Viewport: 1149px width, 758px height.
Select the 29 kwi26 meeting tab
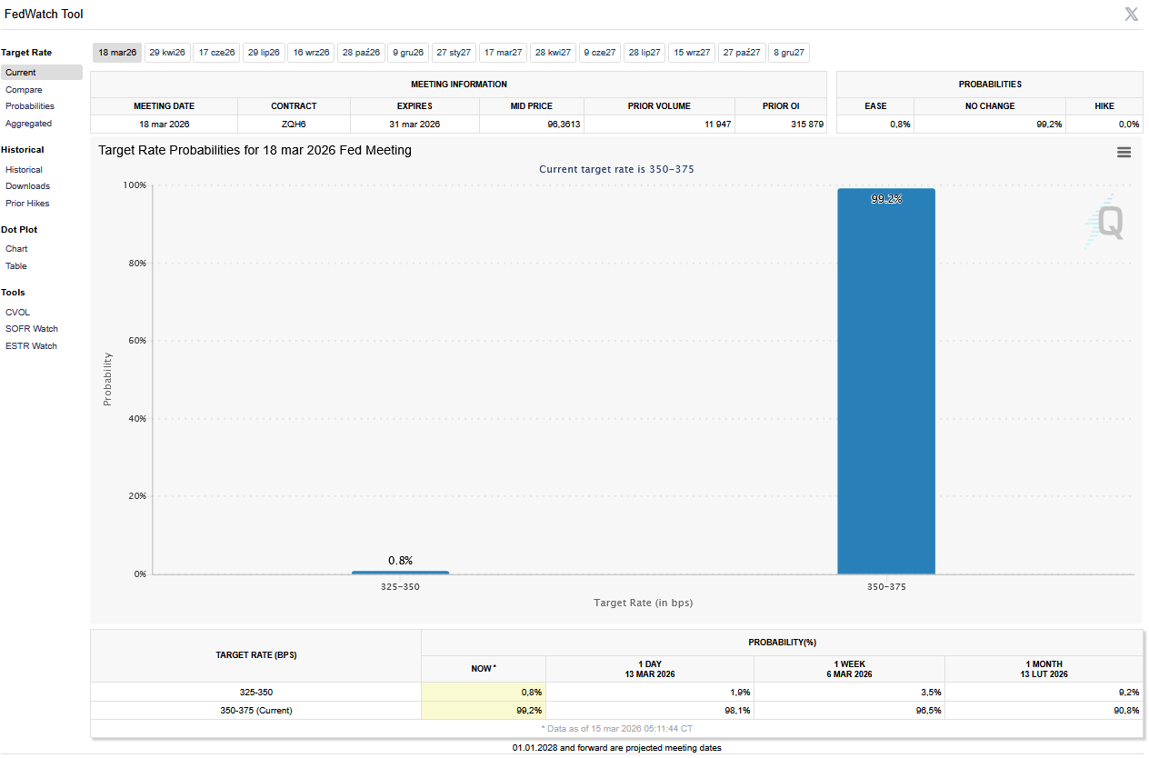pos(167,53)
